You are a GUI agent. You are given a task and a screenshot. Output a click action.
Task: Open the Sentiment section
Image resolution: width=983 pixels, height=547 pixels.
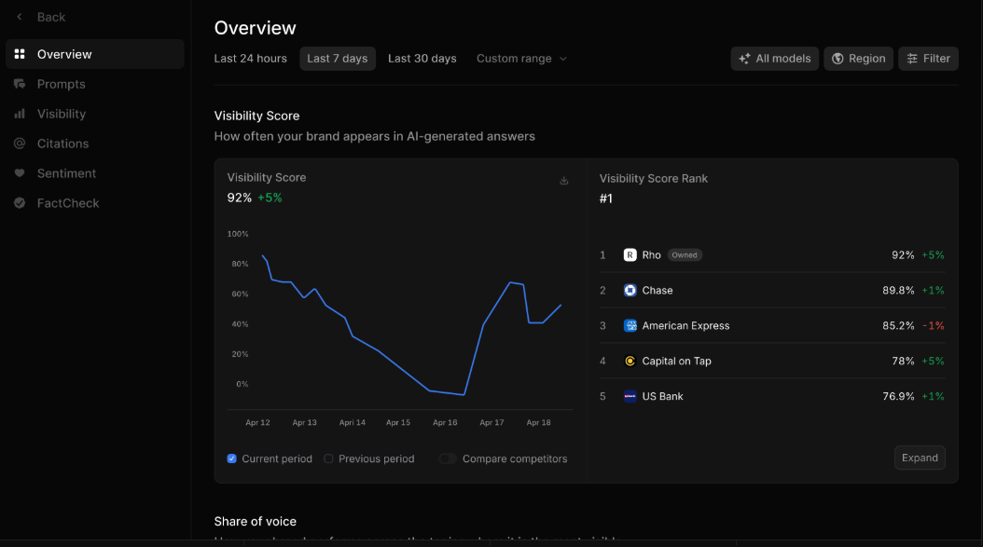pos(95,173)
